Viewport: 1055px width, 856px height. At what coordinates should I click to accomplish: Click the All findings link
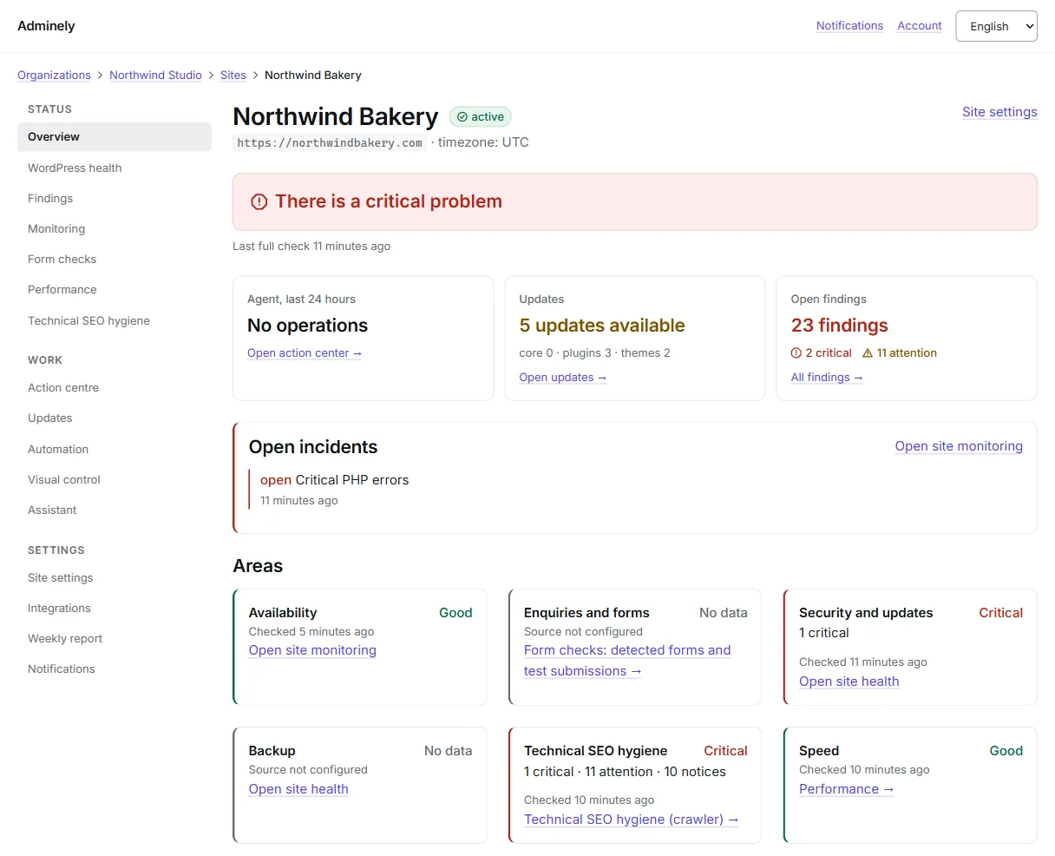[x=827, y=378]
